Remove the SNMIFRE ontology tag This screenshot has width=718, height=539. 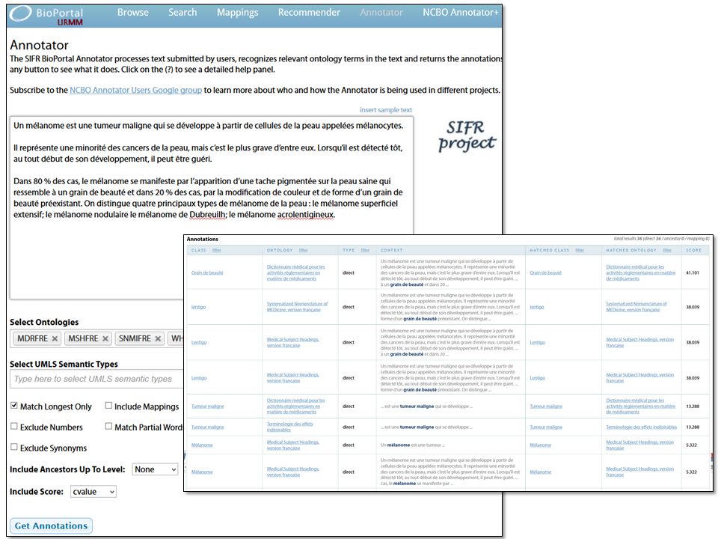pyautogui.click(x=158, y=339)
